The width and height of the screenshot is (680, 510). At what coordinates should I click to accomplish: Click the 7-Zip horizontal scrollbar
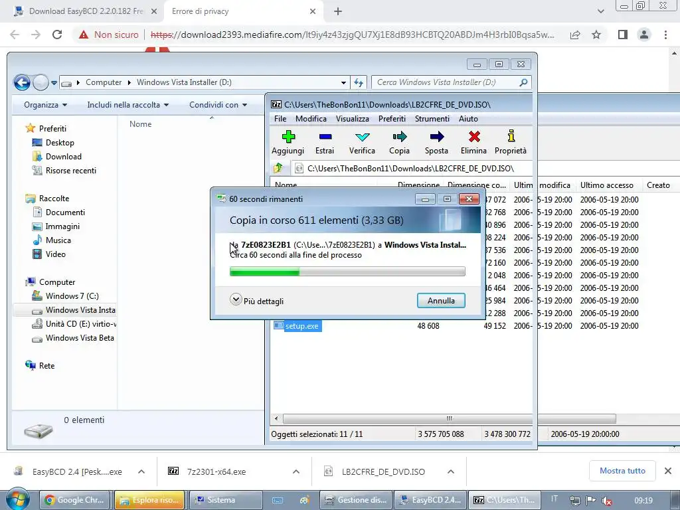[x=450, y=418]
